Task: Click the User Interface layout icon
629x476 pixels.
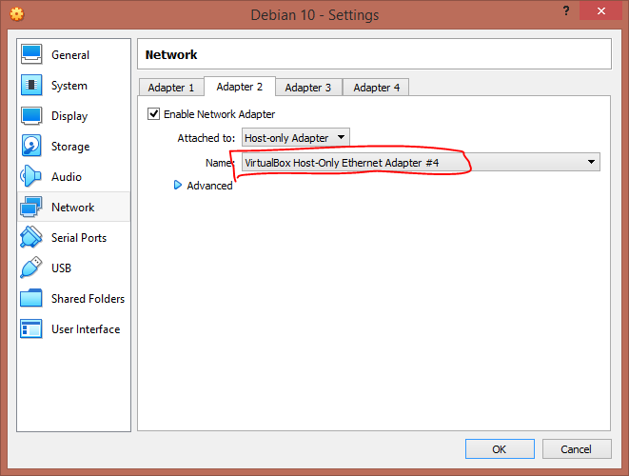Action: coord(30,328)
